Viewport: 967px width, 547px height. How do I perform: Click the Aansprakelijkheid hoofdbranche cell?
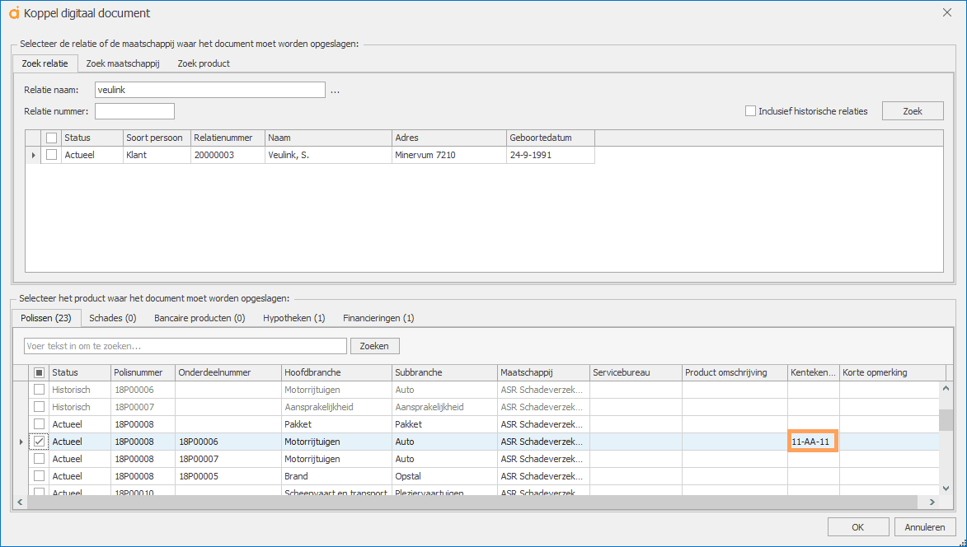[x=336, y=407]
